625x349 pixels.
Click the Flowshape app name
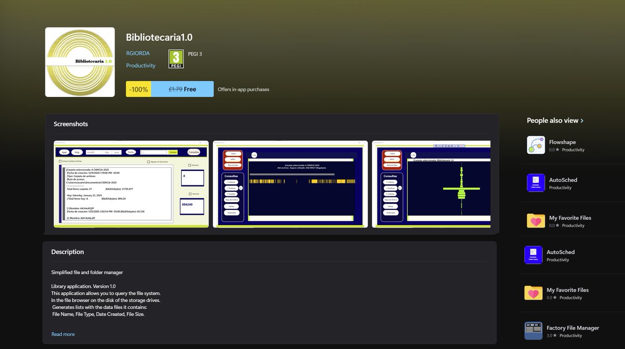click(562, 142)
